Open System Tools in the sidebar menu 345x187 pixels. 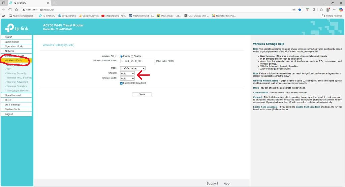pos(12,109)
